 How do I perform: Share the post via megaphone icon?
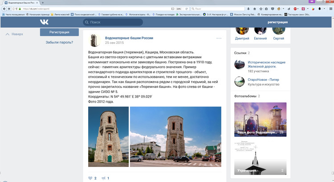coord(103,178)
